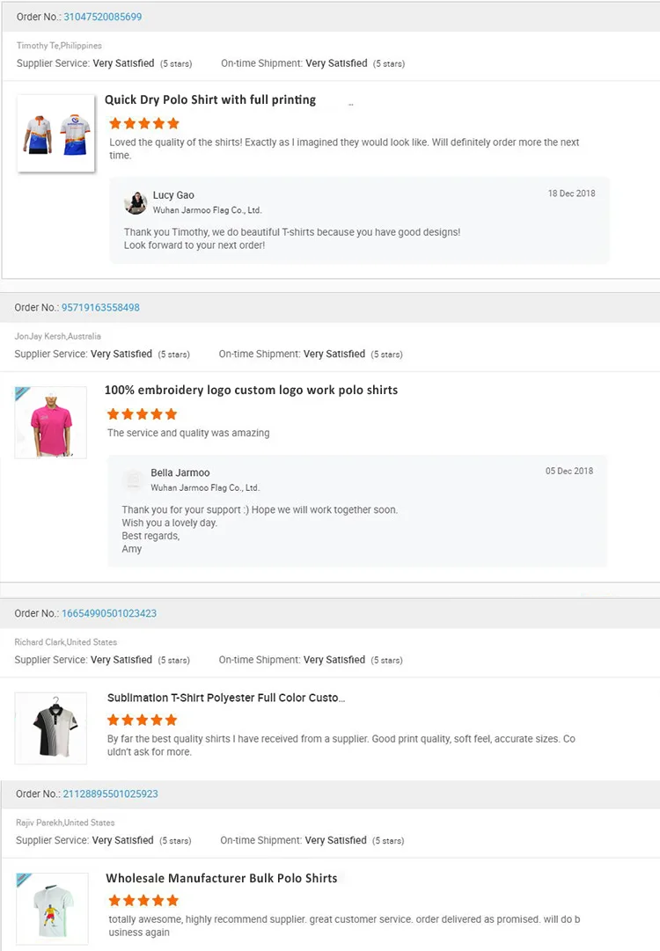Click Bella Jarmoo's profile avatar

pyautogui.click(x=134, y=479)
